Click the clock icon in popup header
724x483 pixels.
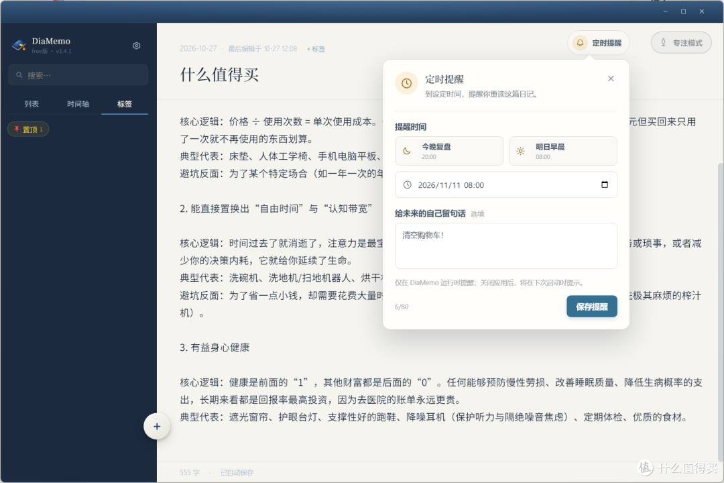click(406, 83)
